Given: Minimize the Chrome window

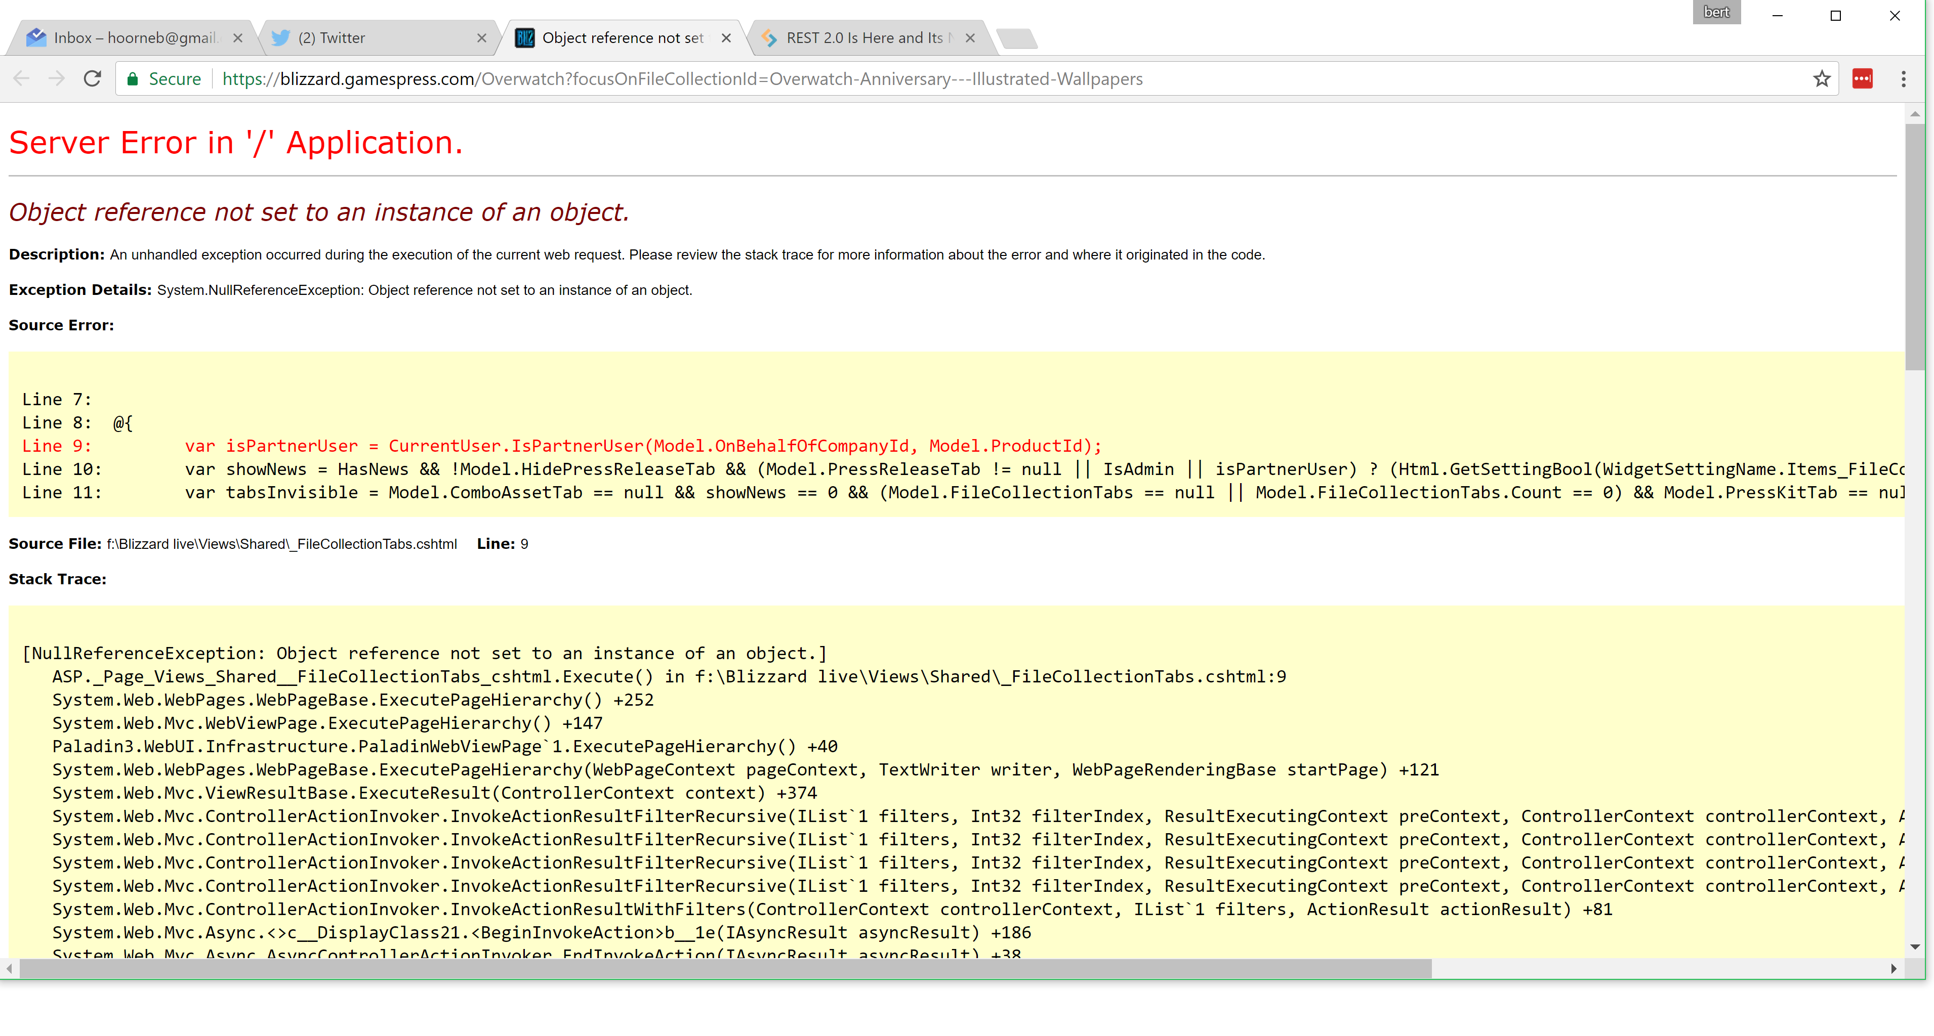Looking at the screenshot, I should (x=1777, y=15).
